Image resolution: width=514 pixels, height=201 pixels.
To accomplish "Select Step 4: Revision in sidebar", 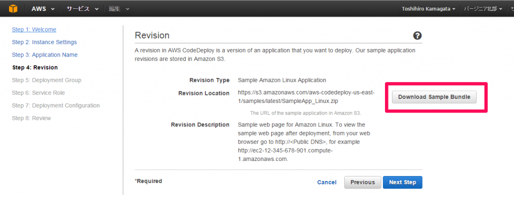I will (35, 68).
